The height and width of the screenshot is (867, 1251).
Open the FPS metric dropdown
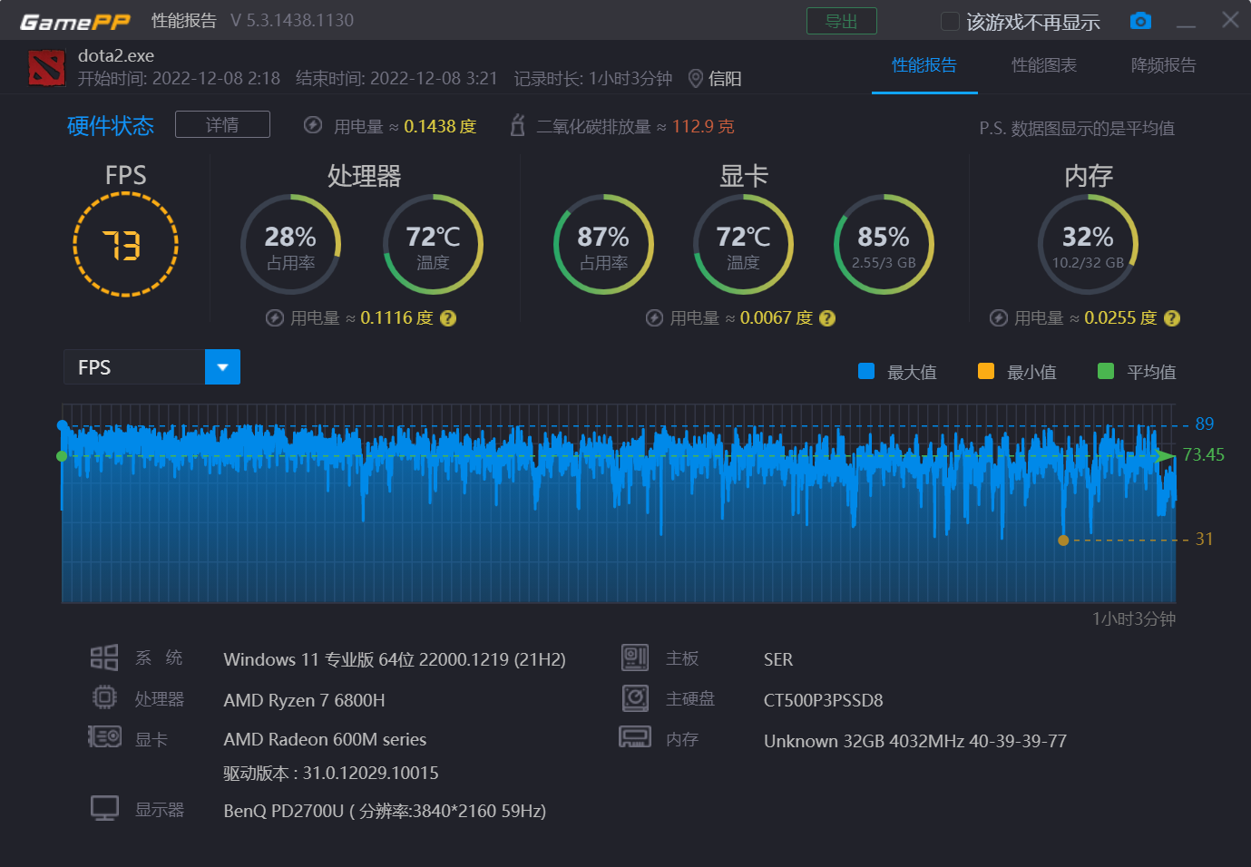(136, 366)
